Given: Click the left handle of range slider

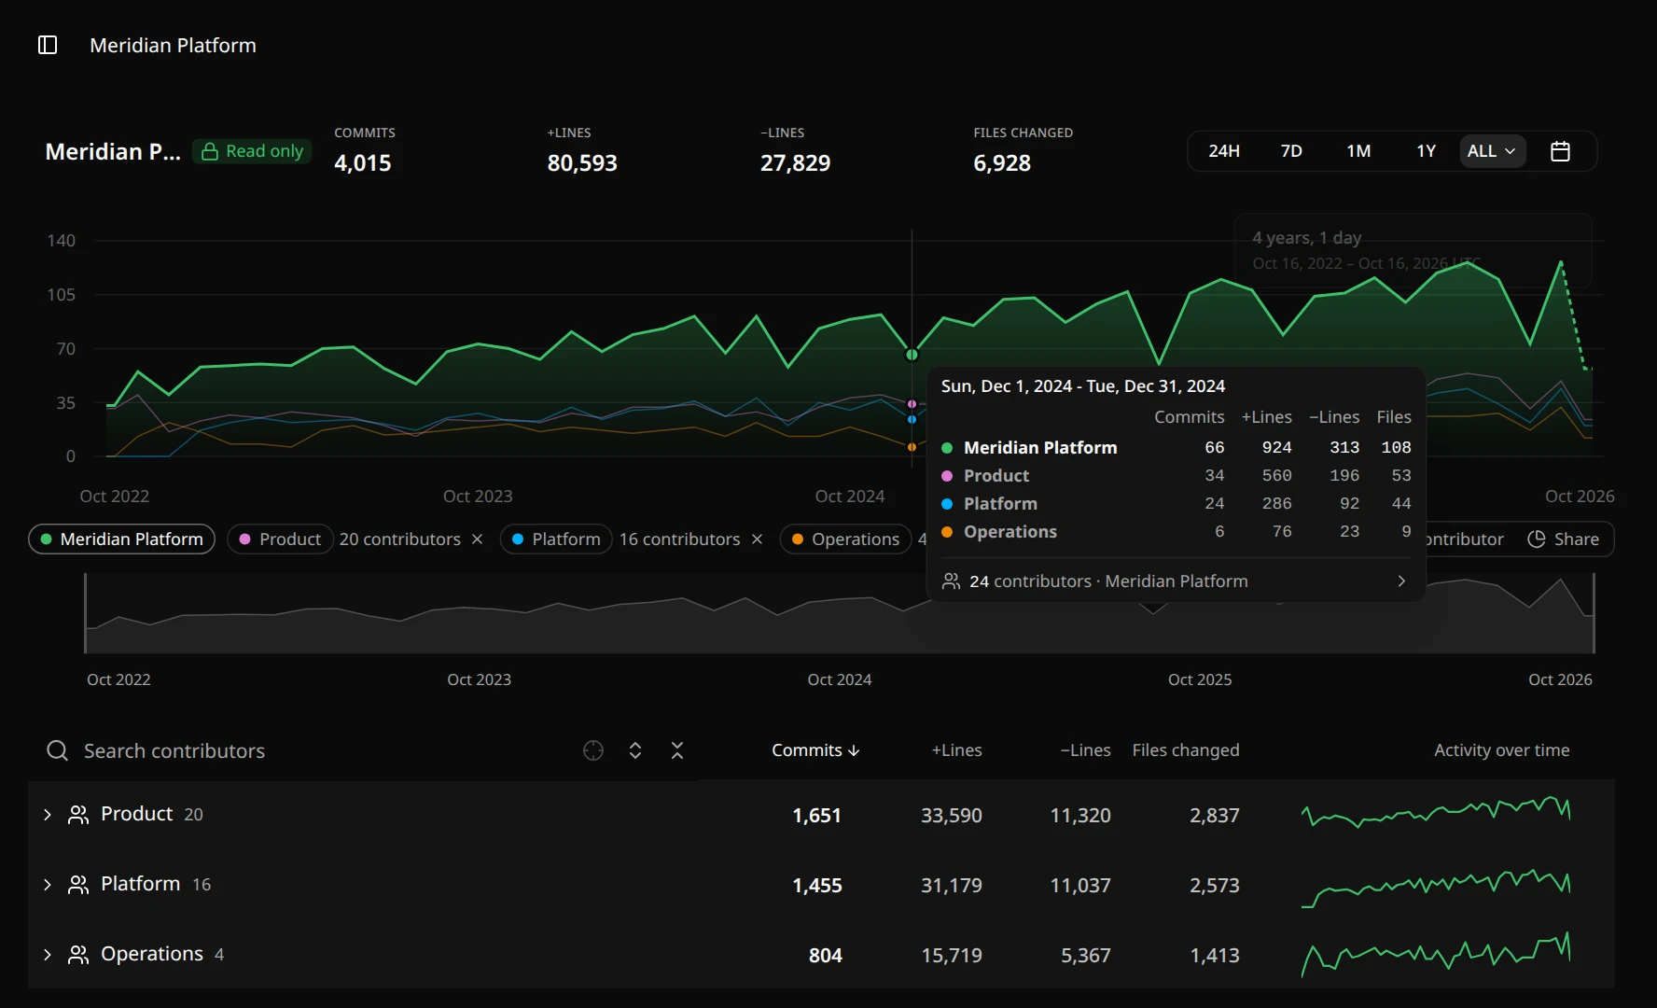Looking at the screenshot, I should [x=85, y=613].
